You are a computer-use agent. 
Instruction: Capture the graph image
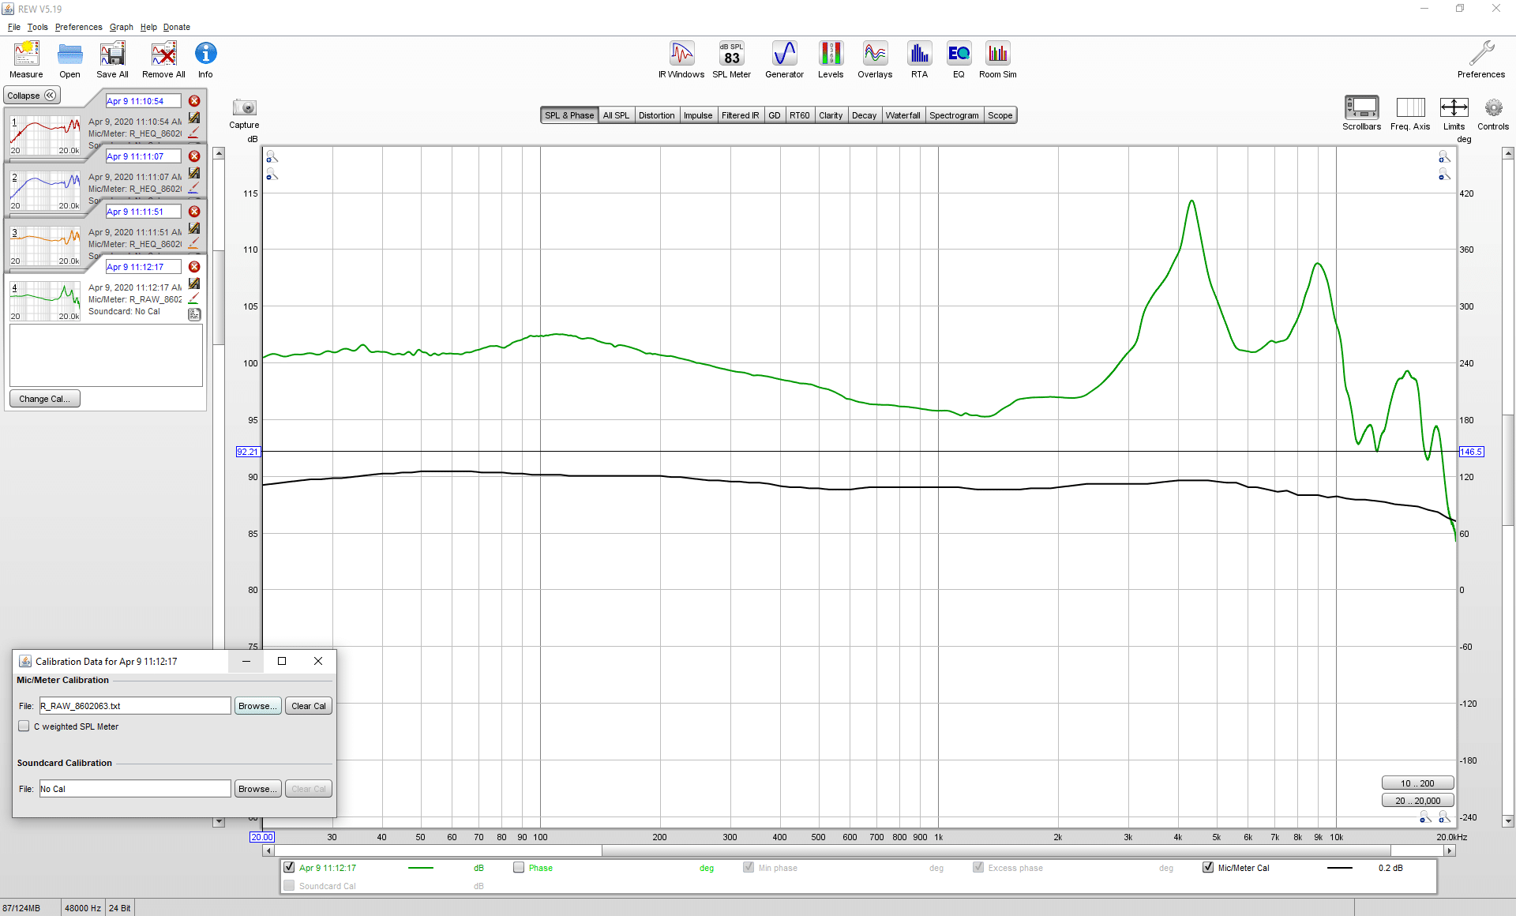tap(244, 114)
